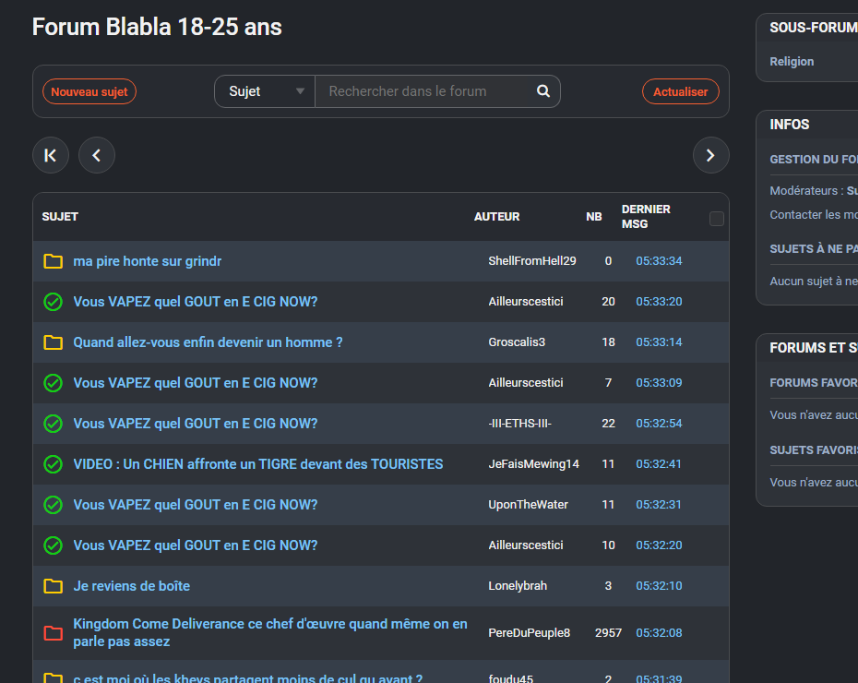Open the Sujet search type dropdown

point(266,91)
